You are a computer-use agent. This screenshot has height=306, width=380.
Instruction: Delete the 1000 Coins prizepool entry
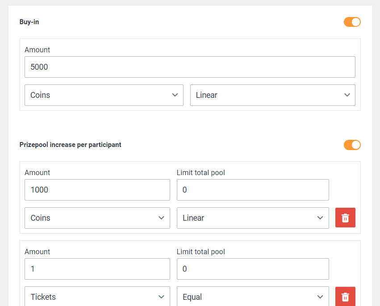click(x=345, y=218)
